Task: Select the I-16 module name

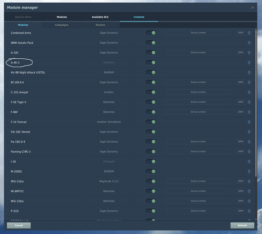Action: tap(13, 162)
